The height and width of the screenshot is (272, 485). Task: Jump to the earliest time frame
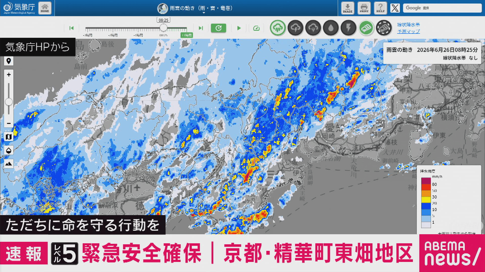tap(71, 28)
